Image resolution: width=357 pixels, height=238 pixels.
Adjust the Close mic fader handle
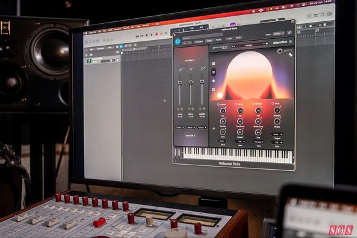[180, 82]
